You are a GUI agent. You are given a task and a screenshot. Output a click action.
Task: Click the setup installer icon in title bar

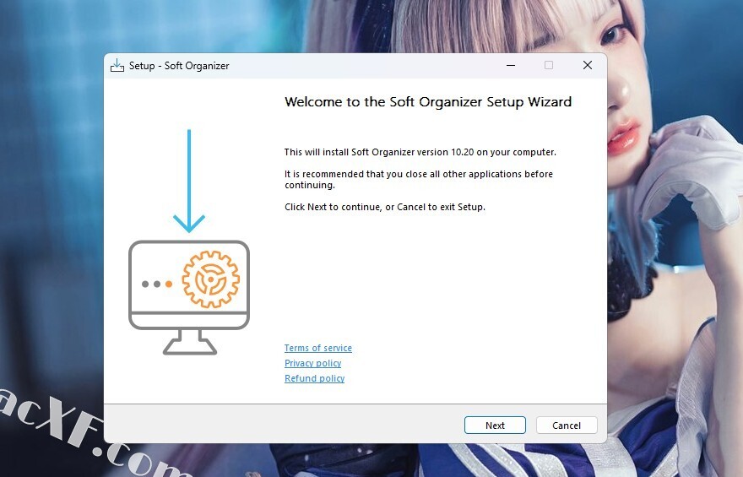(x=117, y=65)
